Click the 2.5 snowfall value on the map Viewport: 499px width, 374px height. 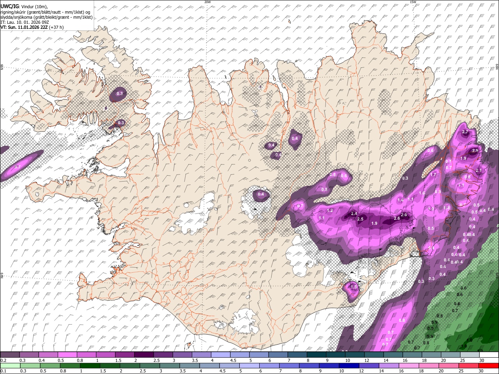pos(360,219)
